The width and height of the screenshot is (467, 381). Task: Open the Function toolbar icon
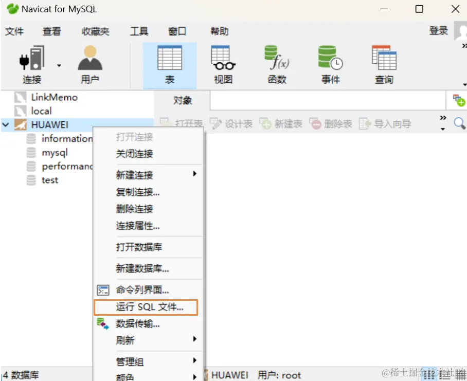(277, 65)
